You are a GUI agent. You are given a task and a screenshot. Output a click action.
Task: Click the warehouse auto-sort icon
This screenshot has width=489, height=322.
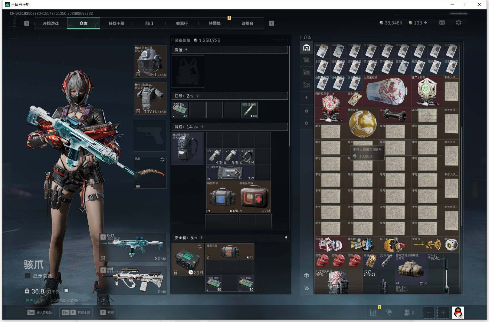click(307, 288)
